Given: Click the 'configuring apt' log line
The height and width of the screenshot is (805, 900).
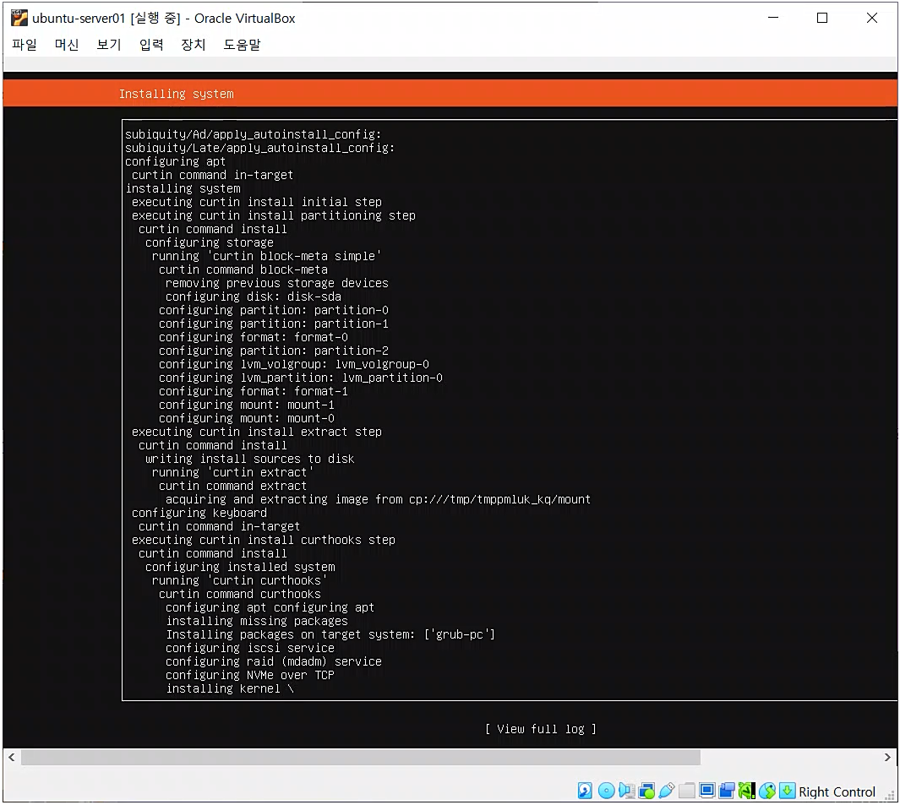Looking at the screenshot, I should pyautogui.click(x=176, y=162).
